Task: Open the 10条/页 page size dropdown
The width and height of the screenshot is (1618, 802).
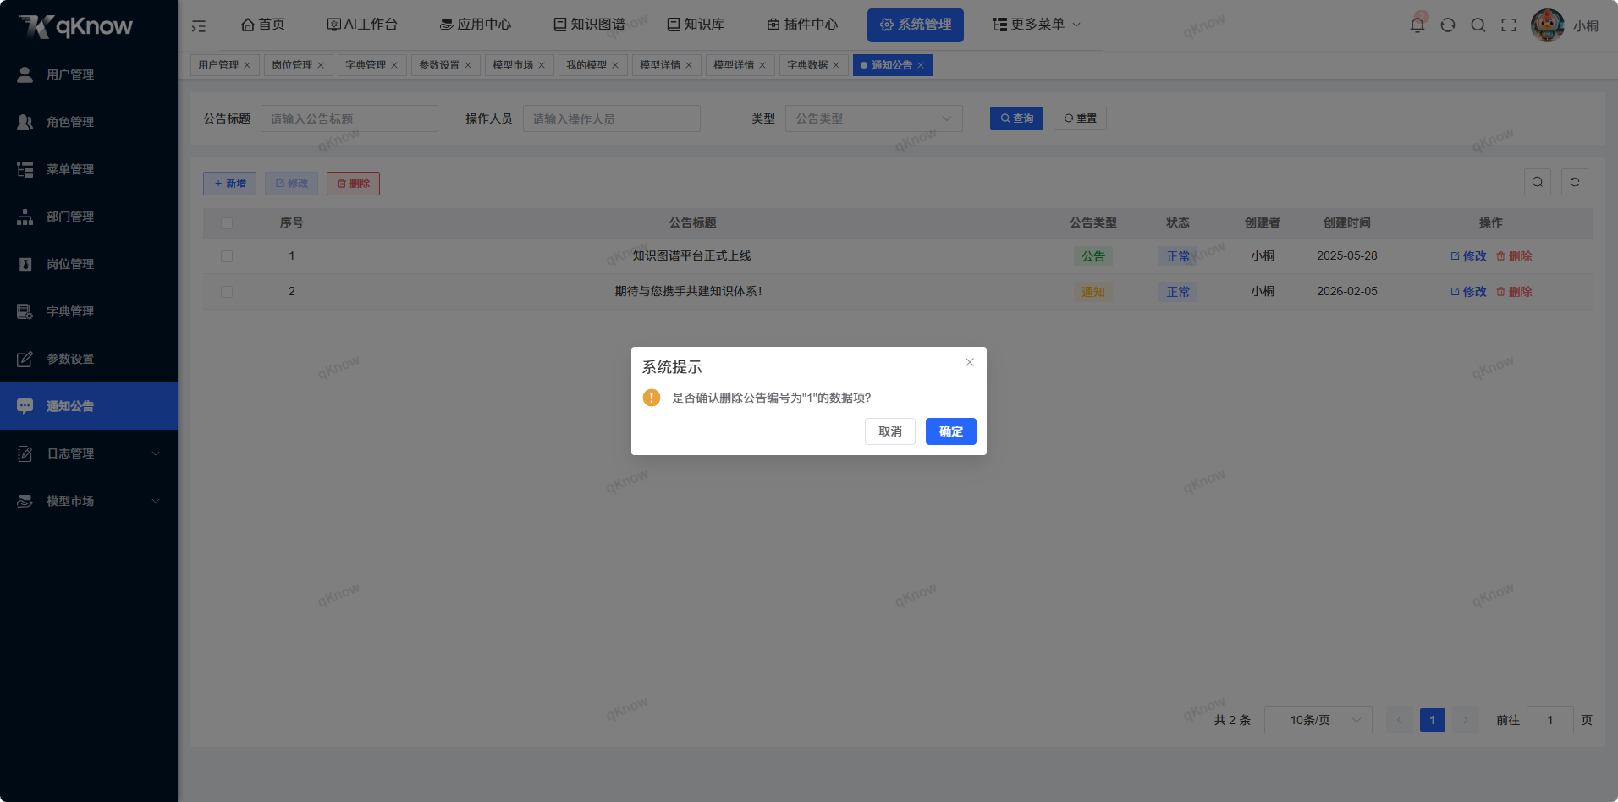Action: (1318, 720)
